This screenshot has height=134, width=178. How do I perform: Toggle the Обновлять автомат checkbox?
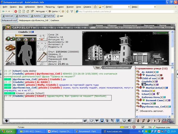tap(137, 110)
